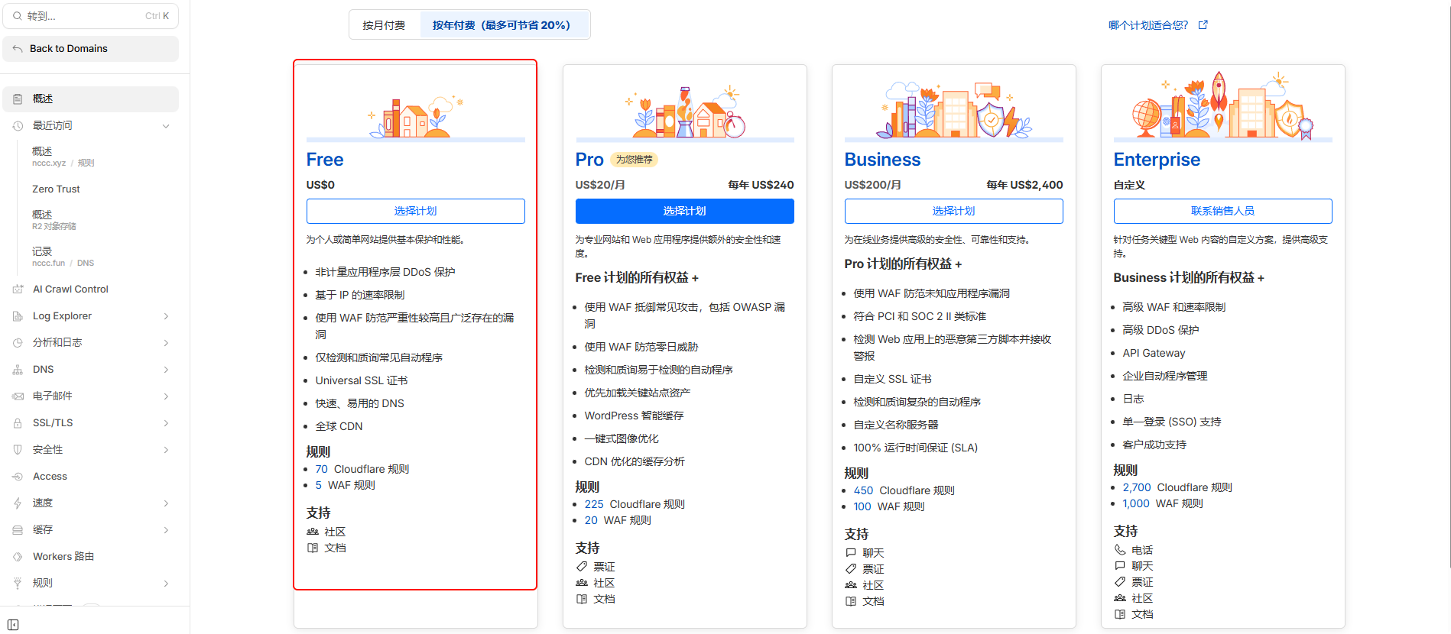The image size is (1451, 634).
Task: Click the 聊天 chat icon under Business plan
Action: 851,553
